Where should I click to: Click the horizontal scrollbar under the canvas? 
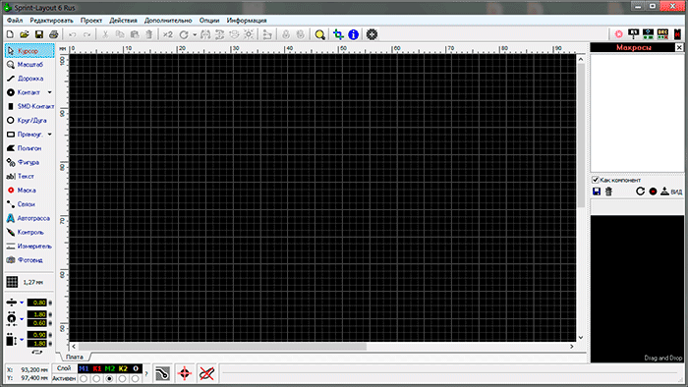[322, 347]
